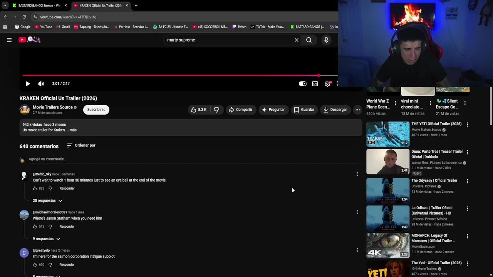Dislike the KRAKEN trailer video
The image size is (493, 277).
click(216, 110)
